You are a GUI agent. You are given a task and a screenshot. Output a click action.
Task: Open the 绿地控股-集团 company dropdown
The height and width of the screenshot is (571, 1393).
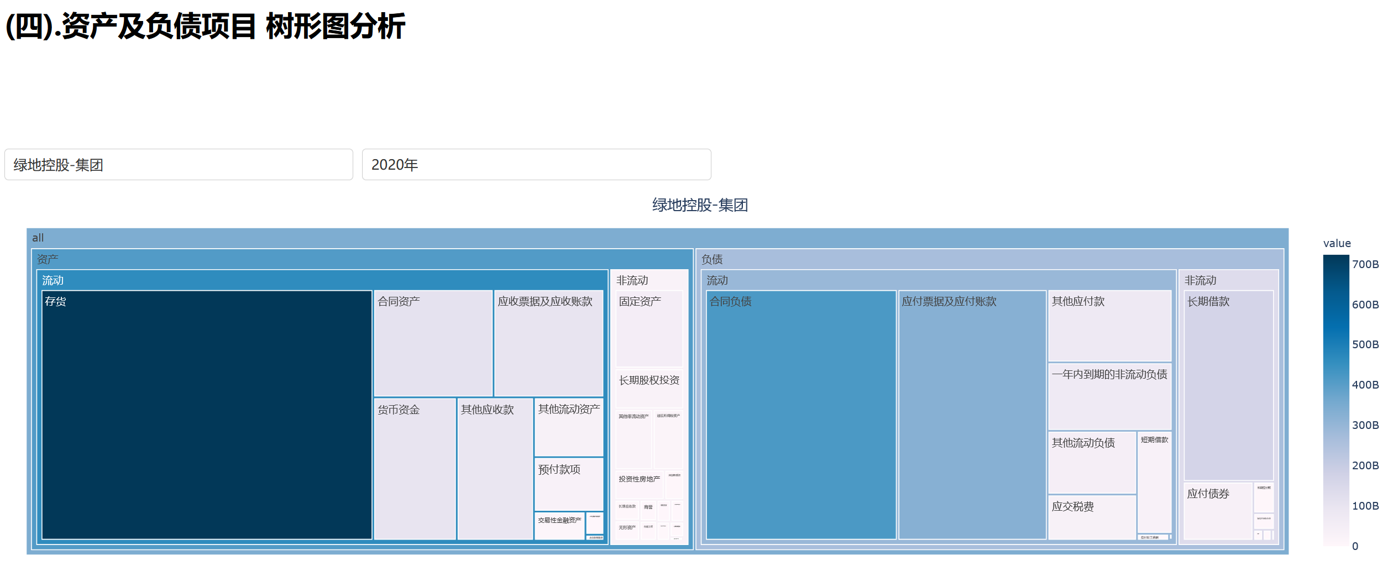point(179,164)
